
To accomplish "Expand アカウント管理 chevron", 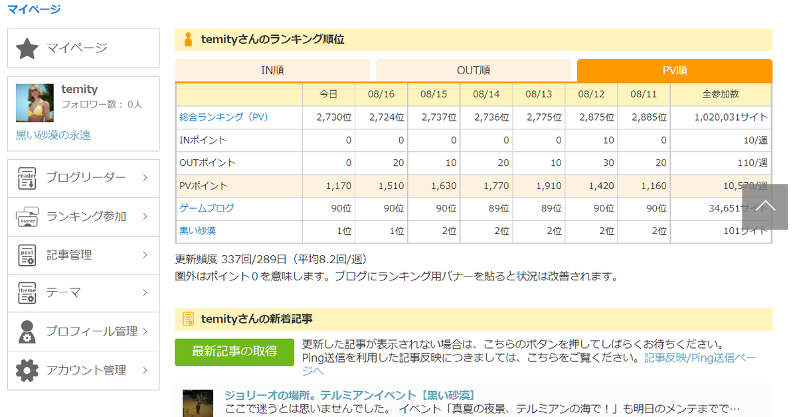I will click(145, 370).
